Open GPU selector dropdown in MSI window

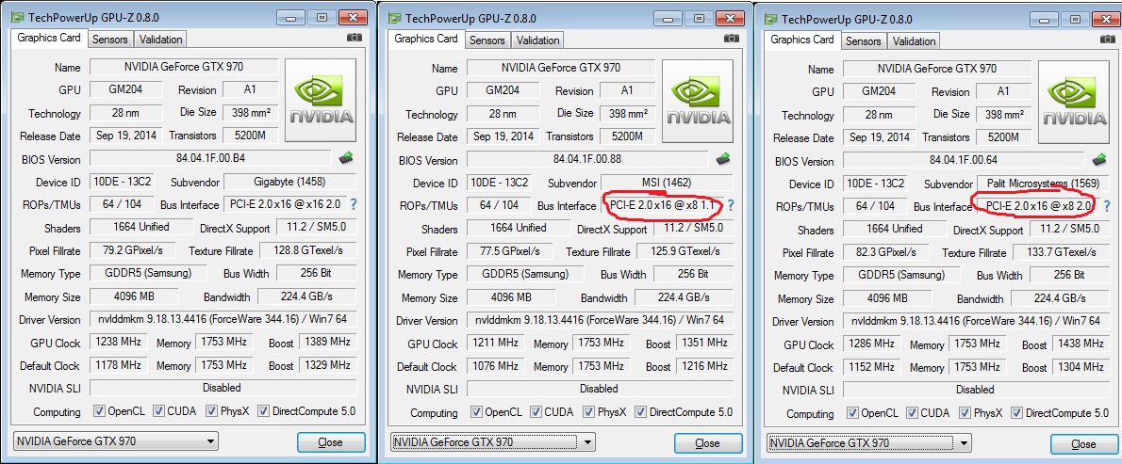tap(492, 441)
